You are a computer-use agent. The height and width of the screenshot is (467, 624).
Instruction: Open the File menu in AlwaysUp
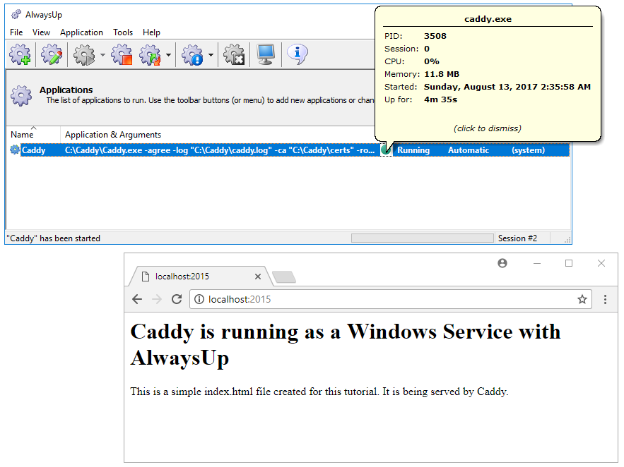[x=16, y=32]
